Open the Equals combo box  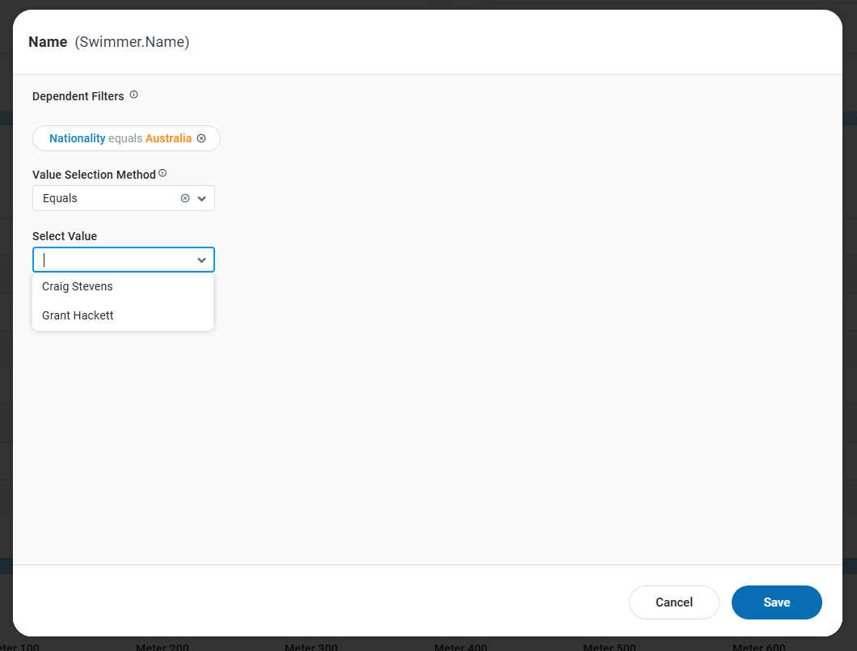105,198
